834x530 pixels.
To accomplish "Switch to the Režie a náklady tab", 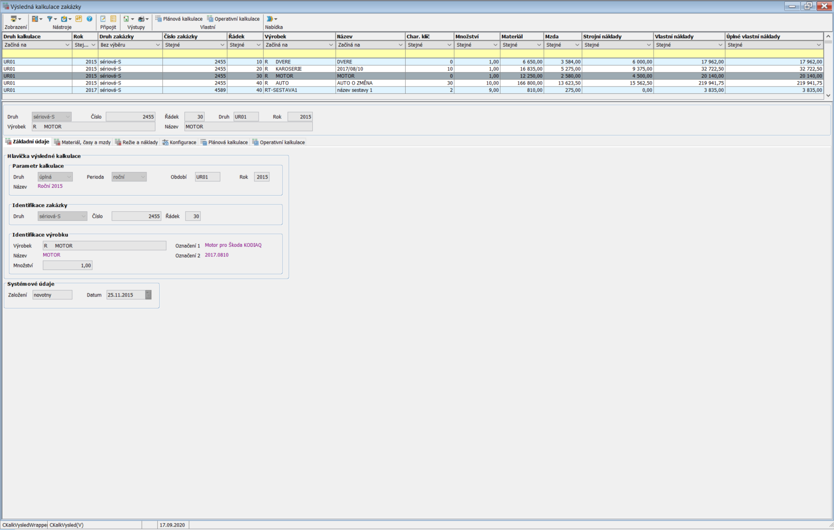I will (x=136, y=143).
